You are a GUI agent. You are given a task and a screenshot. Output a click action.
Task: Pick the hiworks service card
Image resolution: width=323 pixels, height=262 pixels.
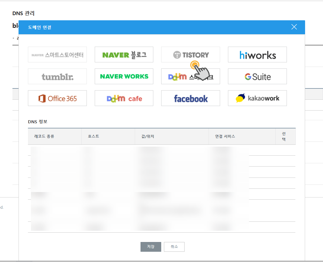tap(257, 55)
